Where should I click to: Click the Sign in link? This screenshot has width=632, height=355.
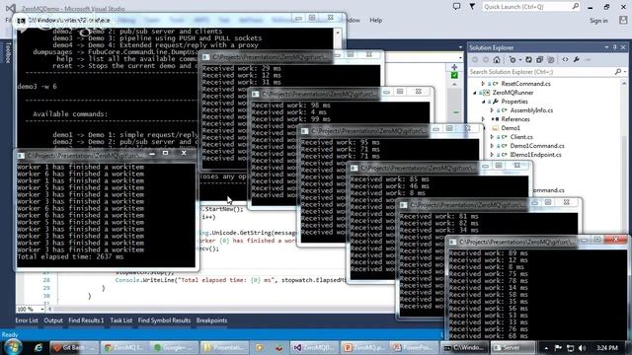598,21
